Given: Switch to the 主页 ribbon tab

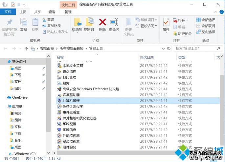Looking at the screenshot, I should click(23, 12).
